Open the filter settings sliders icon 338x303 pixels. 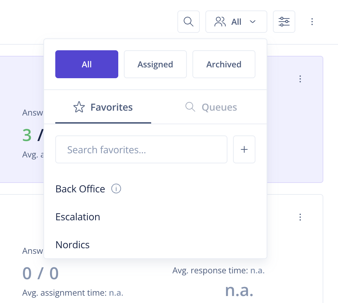(x=284, y=22)
